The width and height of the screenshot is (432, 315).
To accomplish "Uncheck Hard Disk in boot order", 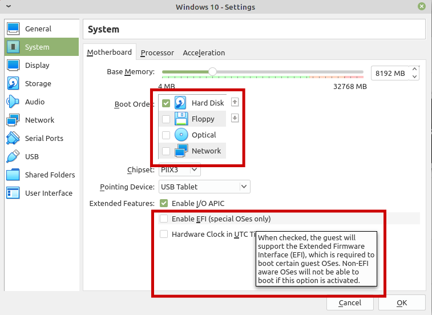I will point(166,103).
